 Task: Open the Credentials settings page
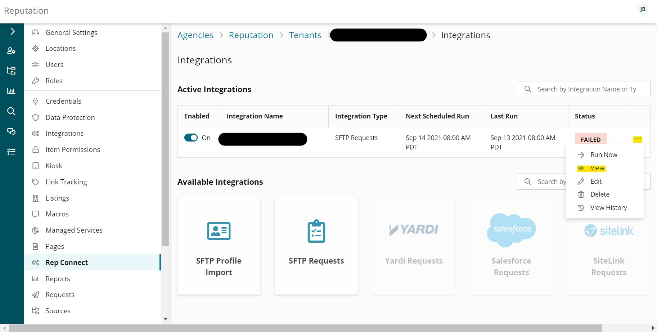(x=63, y=101)
